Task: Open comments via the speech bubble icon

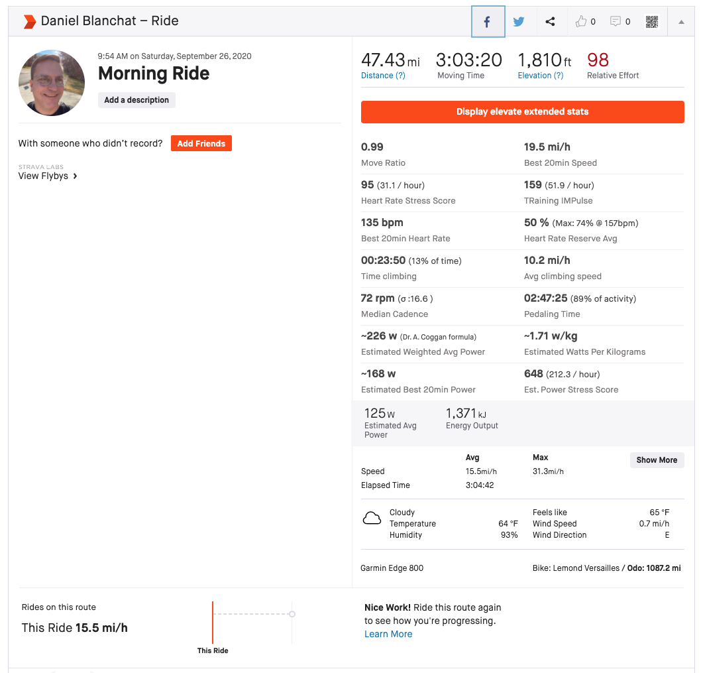Action: point(616,21)
